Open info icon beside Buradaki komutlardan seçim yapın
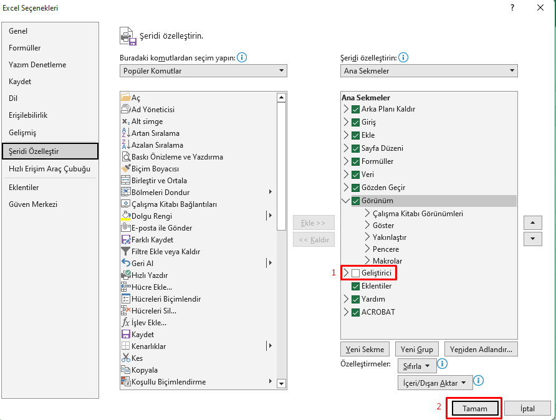Viewport: 556px width, 420px height. pos(242,57)
